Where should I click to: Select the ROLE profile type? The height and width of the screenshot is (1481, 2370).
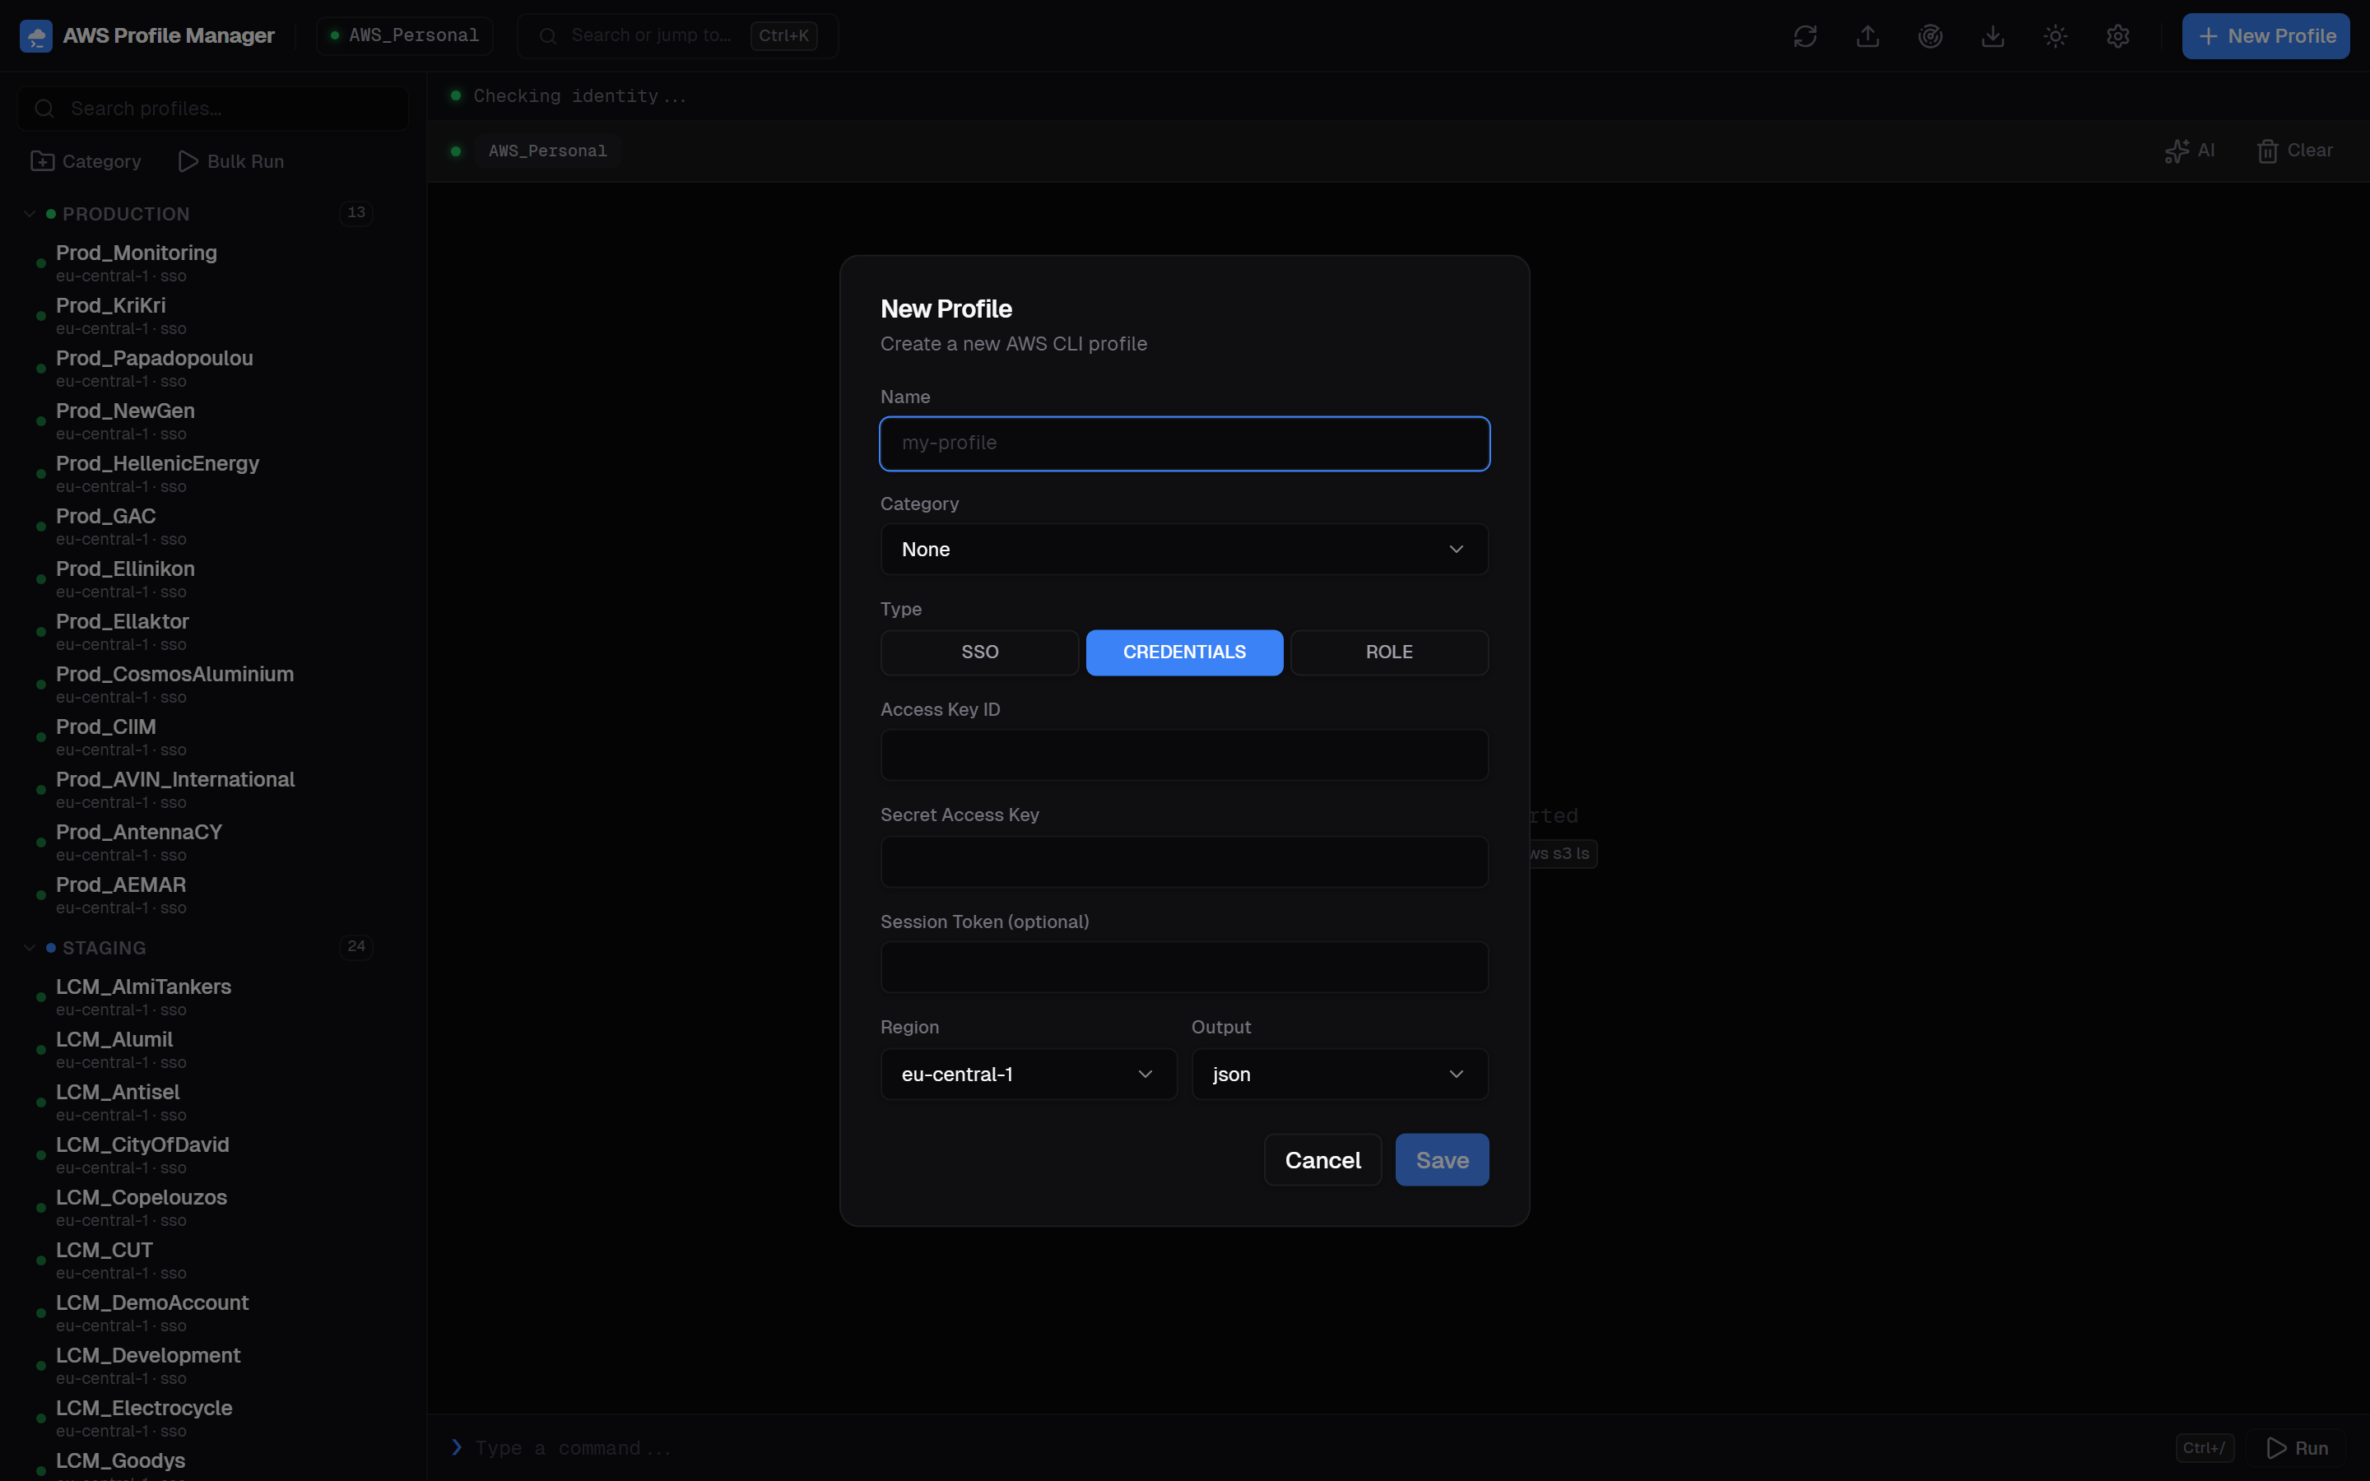(x=1387, y=652)
